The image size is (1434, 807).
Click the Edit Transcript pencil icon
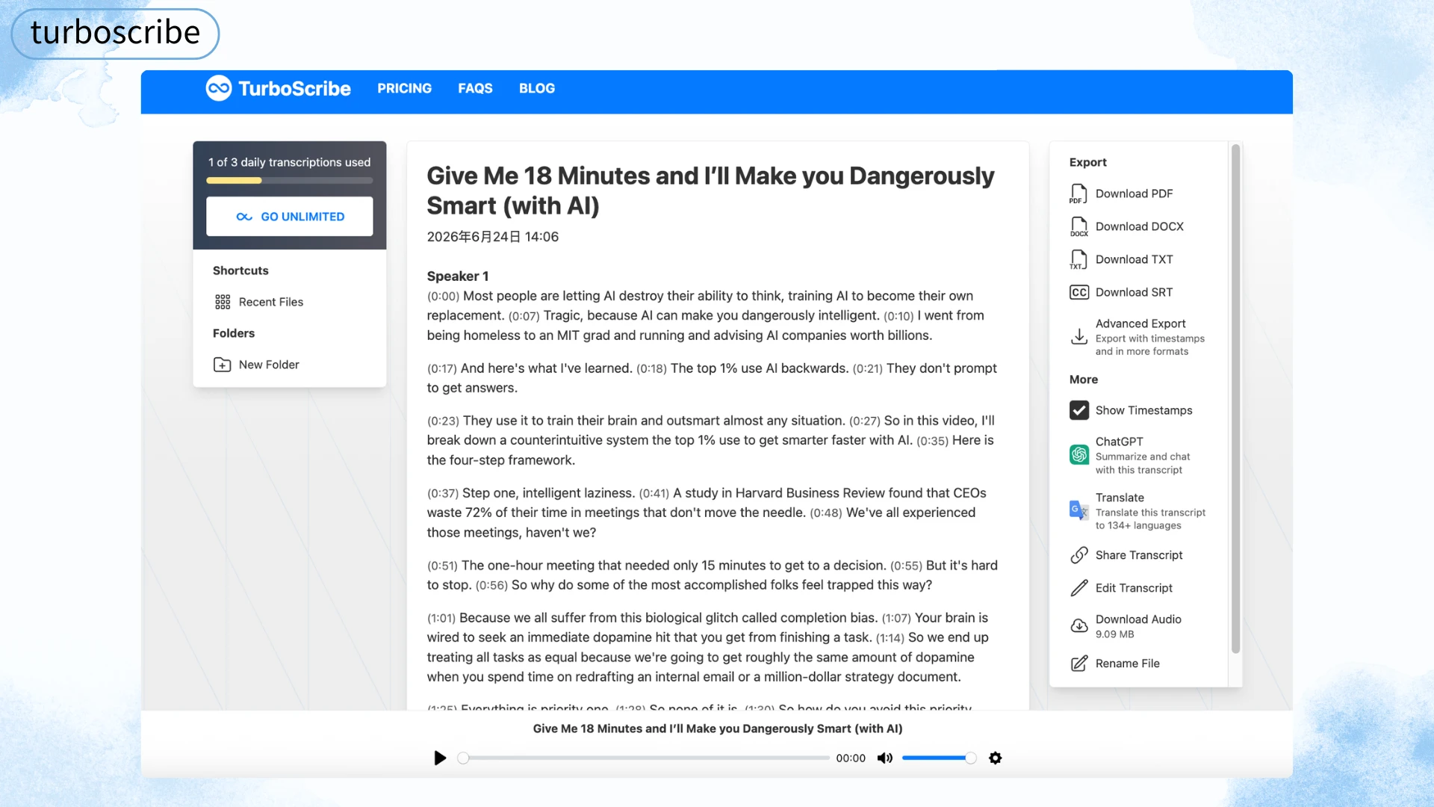1078,588
